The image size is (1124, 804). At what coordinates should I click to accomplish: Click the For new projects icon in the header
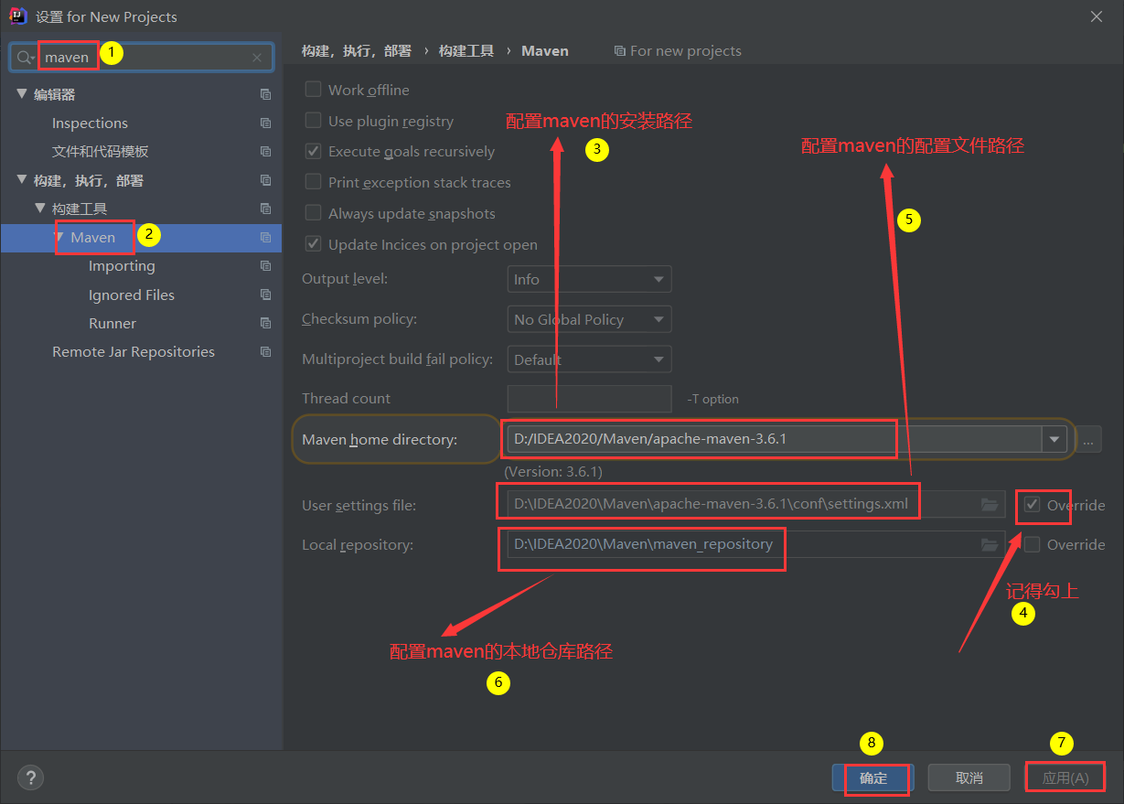coord(620,51)
